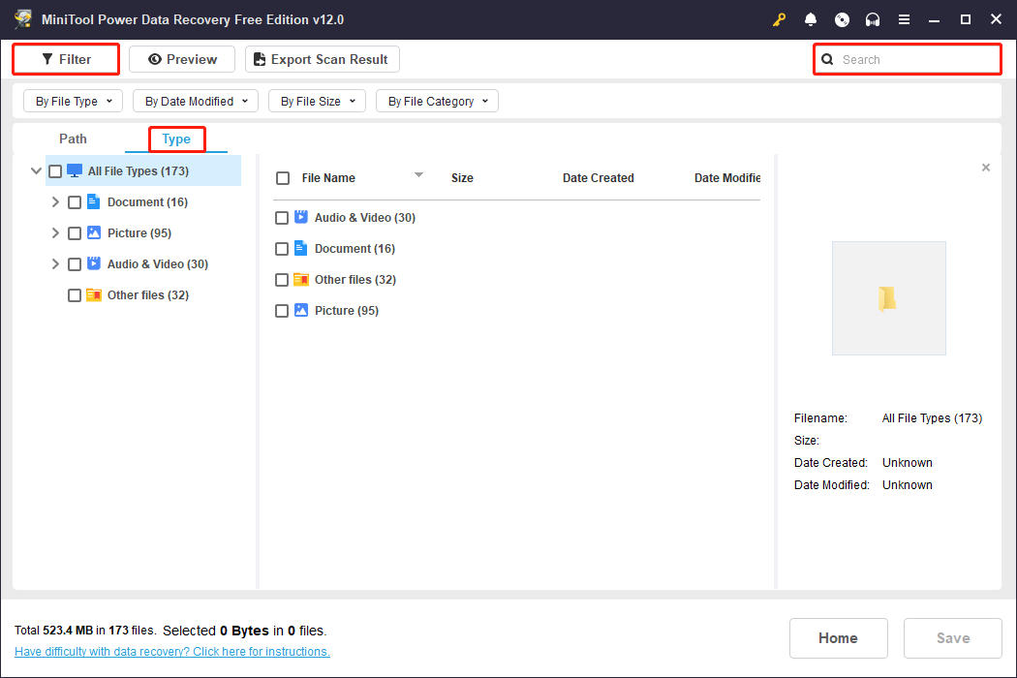Click the Picture icon in the file list
This screenshot has width=1017, height=678.
click(301, 311)
